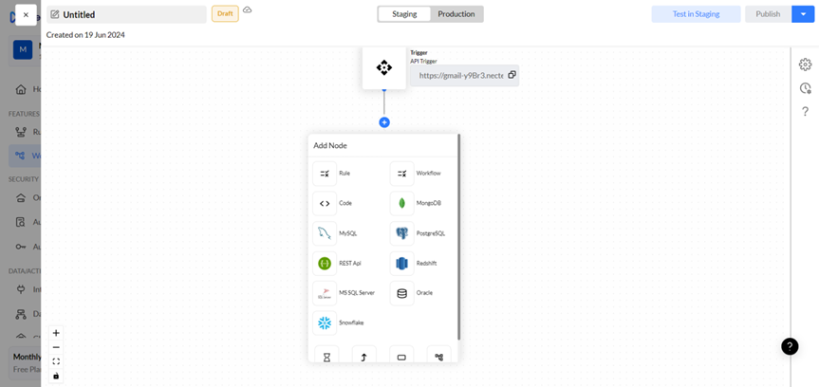Open the workflow settings gear icon

[x=805, y=64]
